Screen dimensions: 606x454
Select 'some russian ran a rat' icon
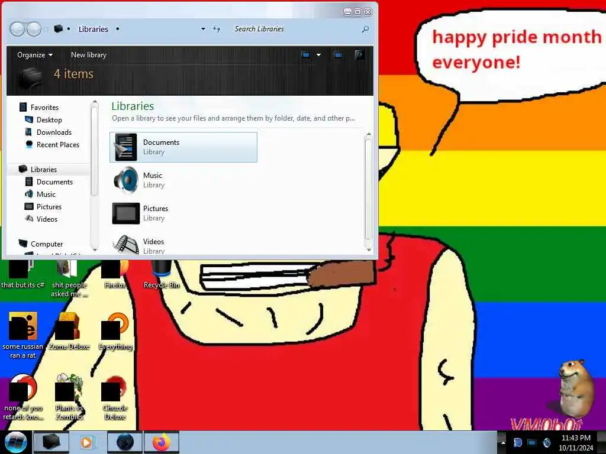22,335
